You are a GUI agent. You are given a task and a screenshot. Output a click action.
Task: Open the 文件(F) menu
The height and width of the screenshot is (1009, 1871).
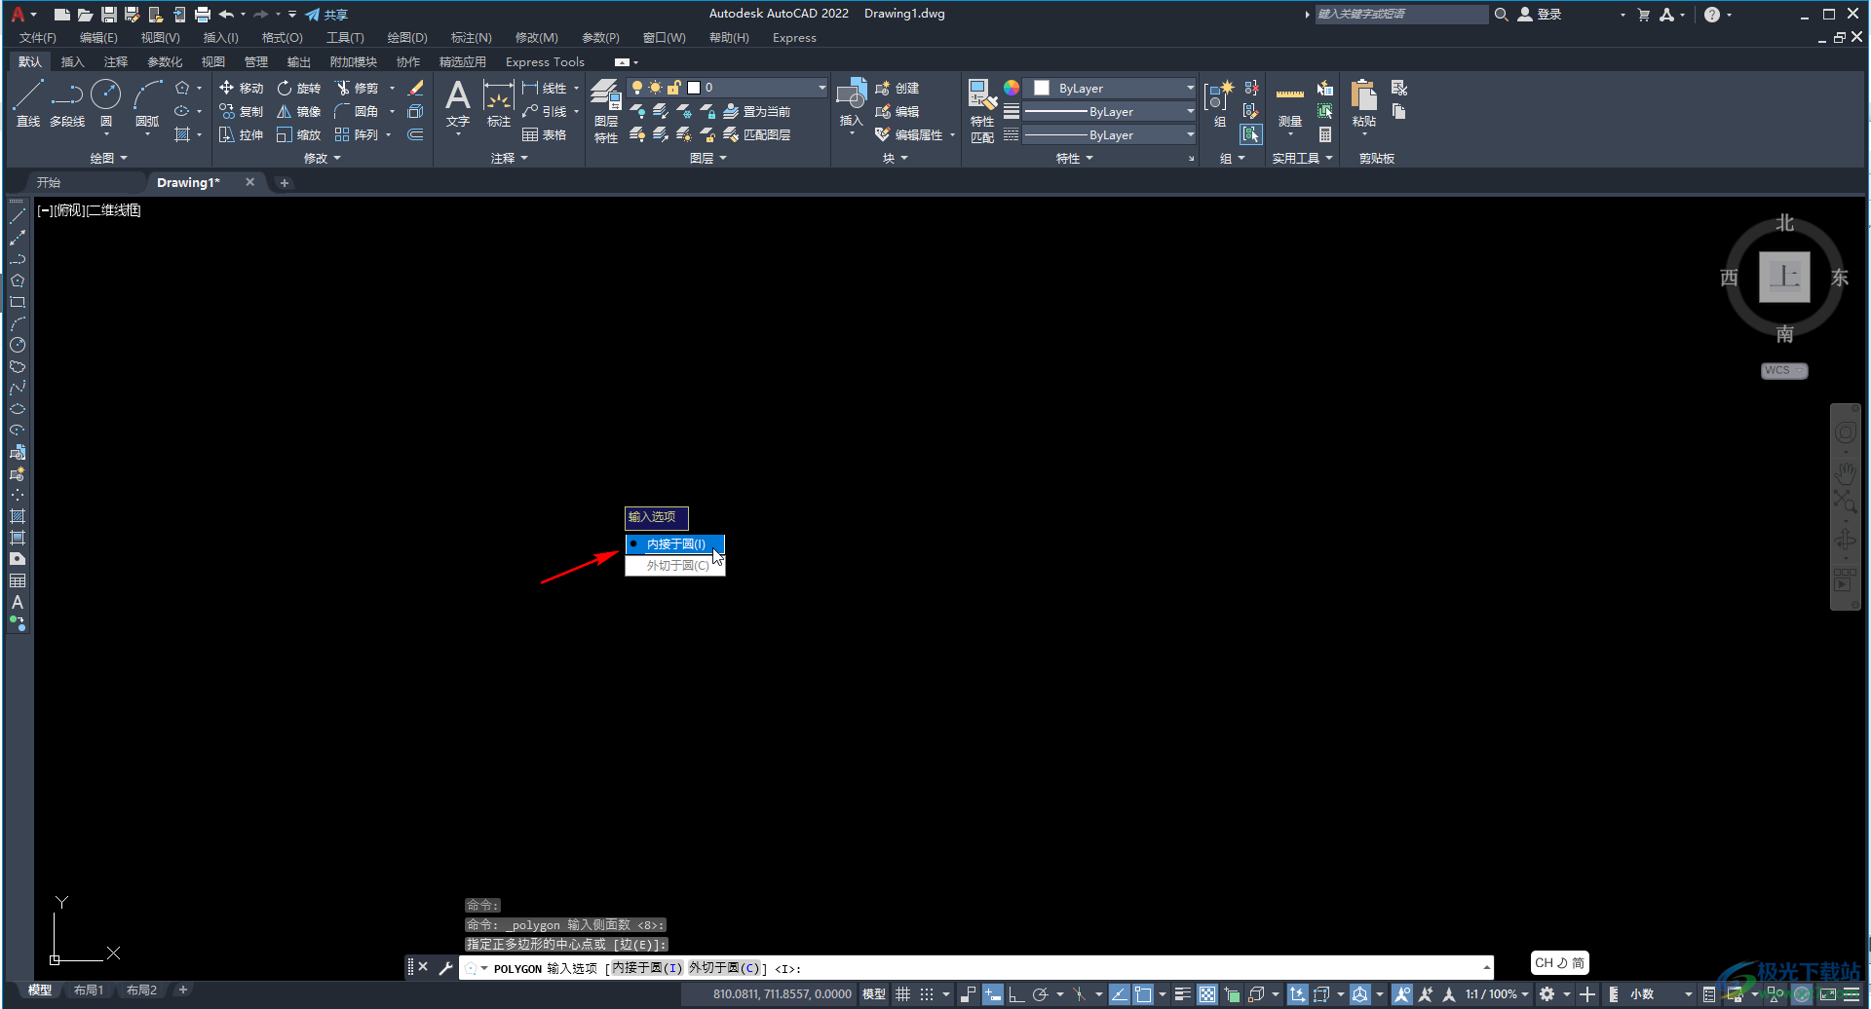coord(38,38)
